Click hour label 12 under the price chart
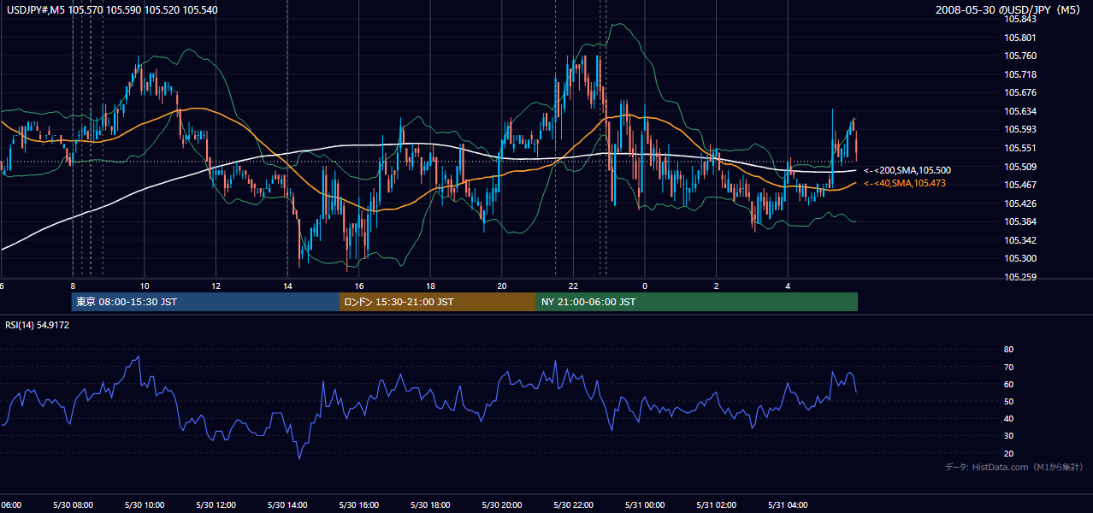Viewport: 1093px width, 513px height. [x=216, y=286]
